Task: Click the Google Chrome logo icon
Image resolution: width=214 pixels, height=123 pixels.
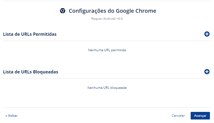Action: 63,11
